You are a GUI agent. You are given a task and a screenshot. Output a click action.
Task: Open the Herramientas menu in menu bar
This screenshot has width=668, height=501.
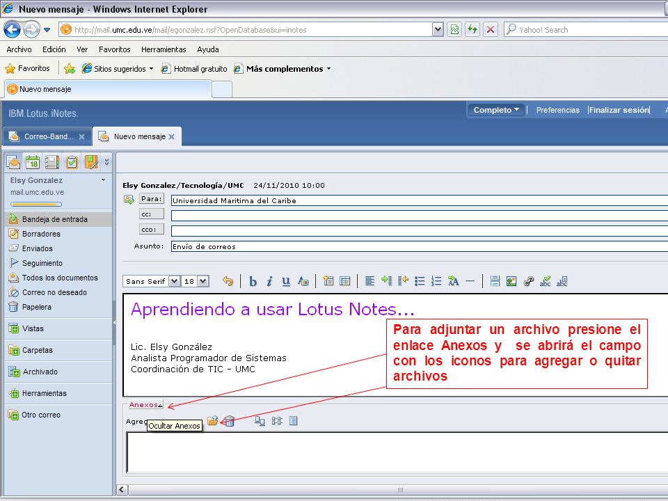click(x=164, y=49)
